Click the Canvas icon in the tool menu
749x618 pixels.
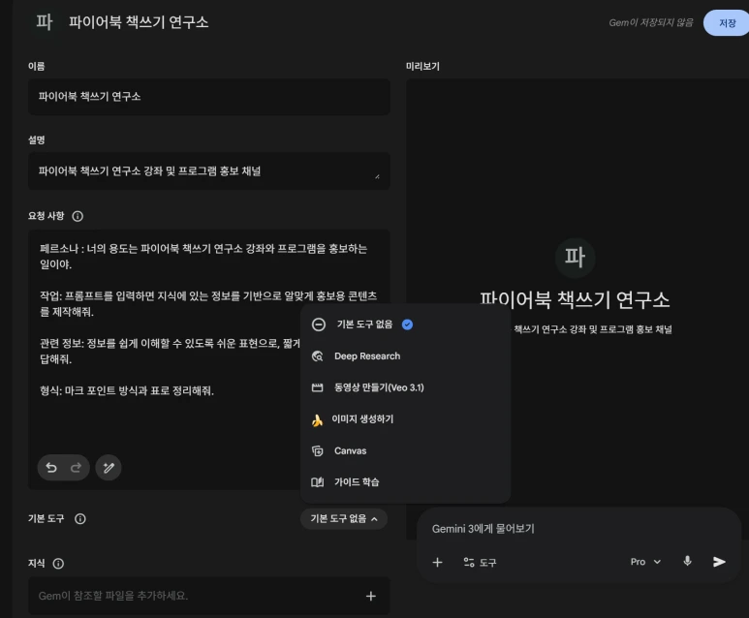pos(318,450)
